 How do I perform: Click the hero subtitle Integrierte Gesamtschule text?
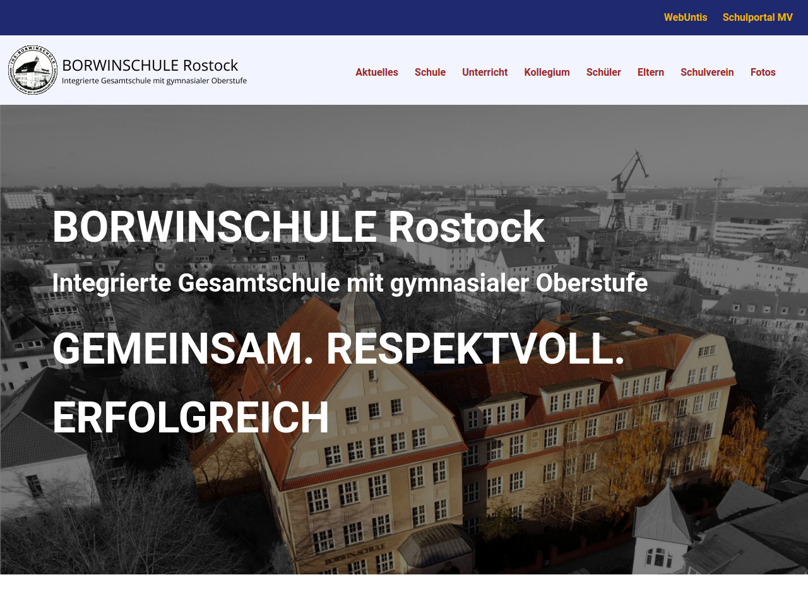(350, 283)
